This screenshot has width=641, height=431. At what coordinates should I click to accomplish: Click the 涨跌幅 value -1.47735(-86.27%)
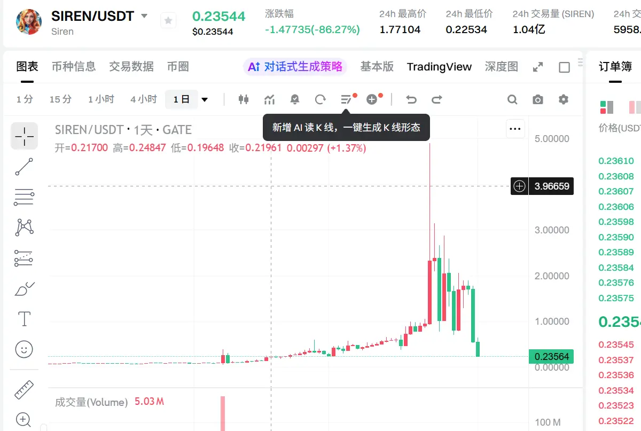pos(312,29)
